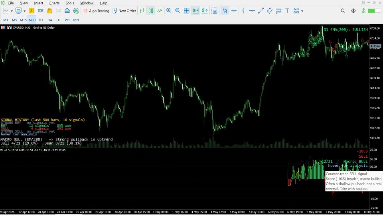Draw an equidistant channel object

(x=270, y=11)
